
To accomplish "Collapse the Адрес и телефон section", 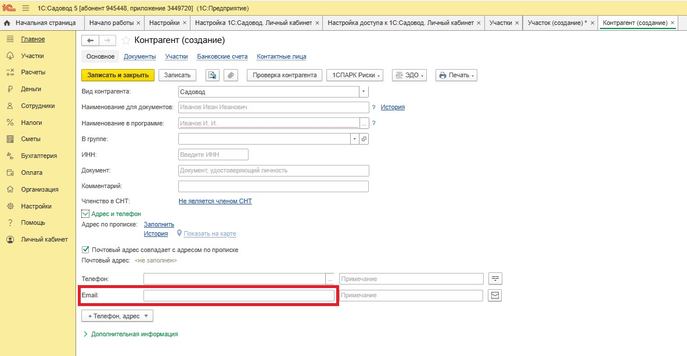I will pos(86,214).
